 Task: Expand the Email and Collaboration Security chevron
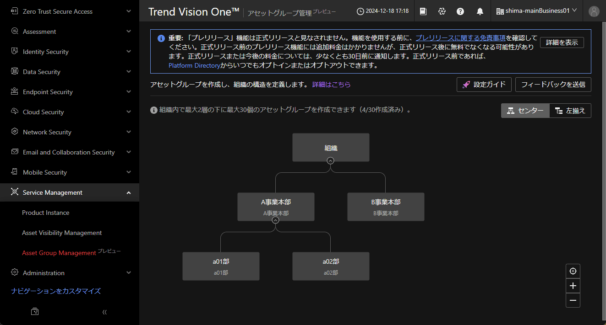click(129, 152)
